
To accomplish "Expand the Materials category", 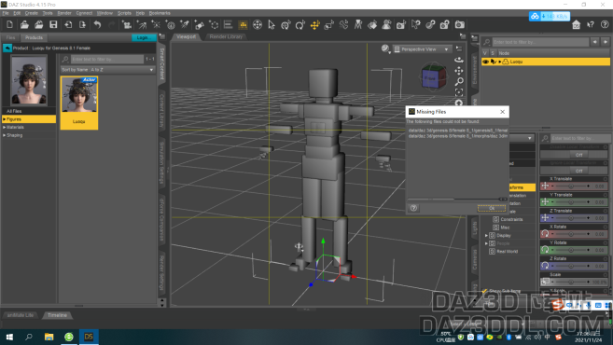I will (x=5, y=128).
